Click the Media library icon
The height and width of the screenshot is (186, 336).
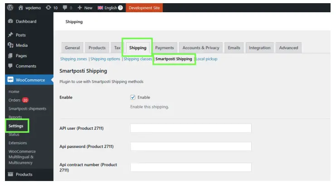coord(10,45)
